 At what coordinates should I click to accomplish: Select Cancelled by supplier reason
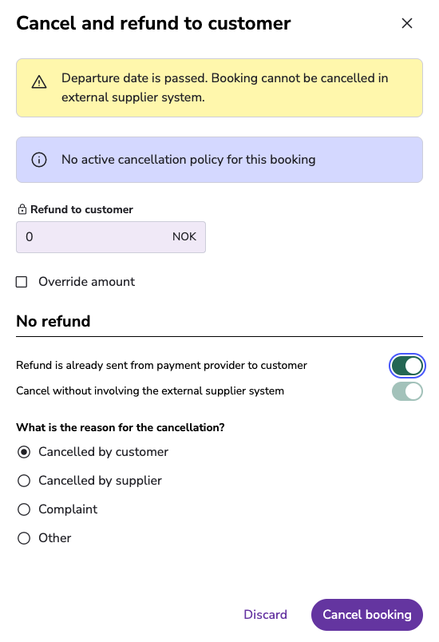click(x=24, y=481)
